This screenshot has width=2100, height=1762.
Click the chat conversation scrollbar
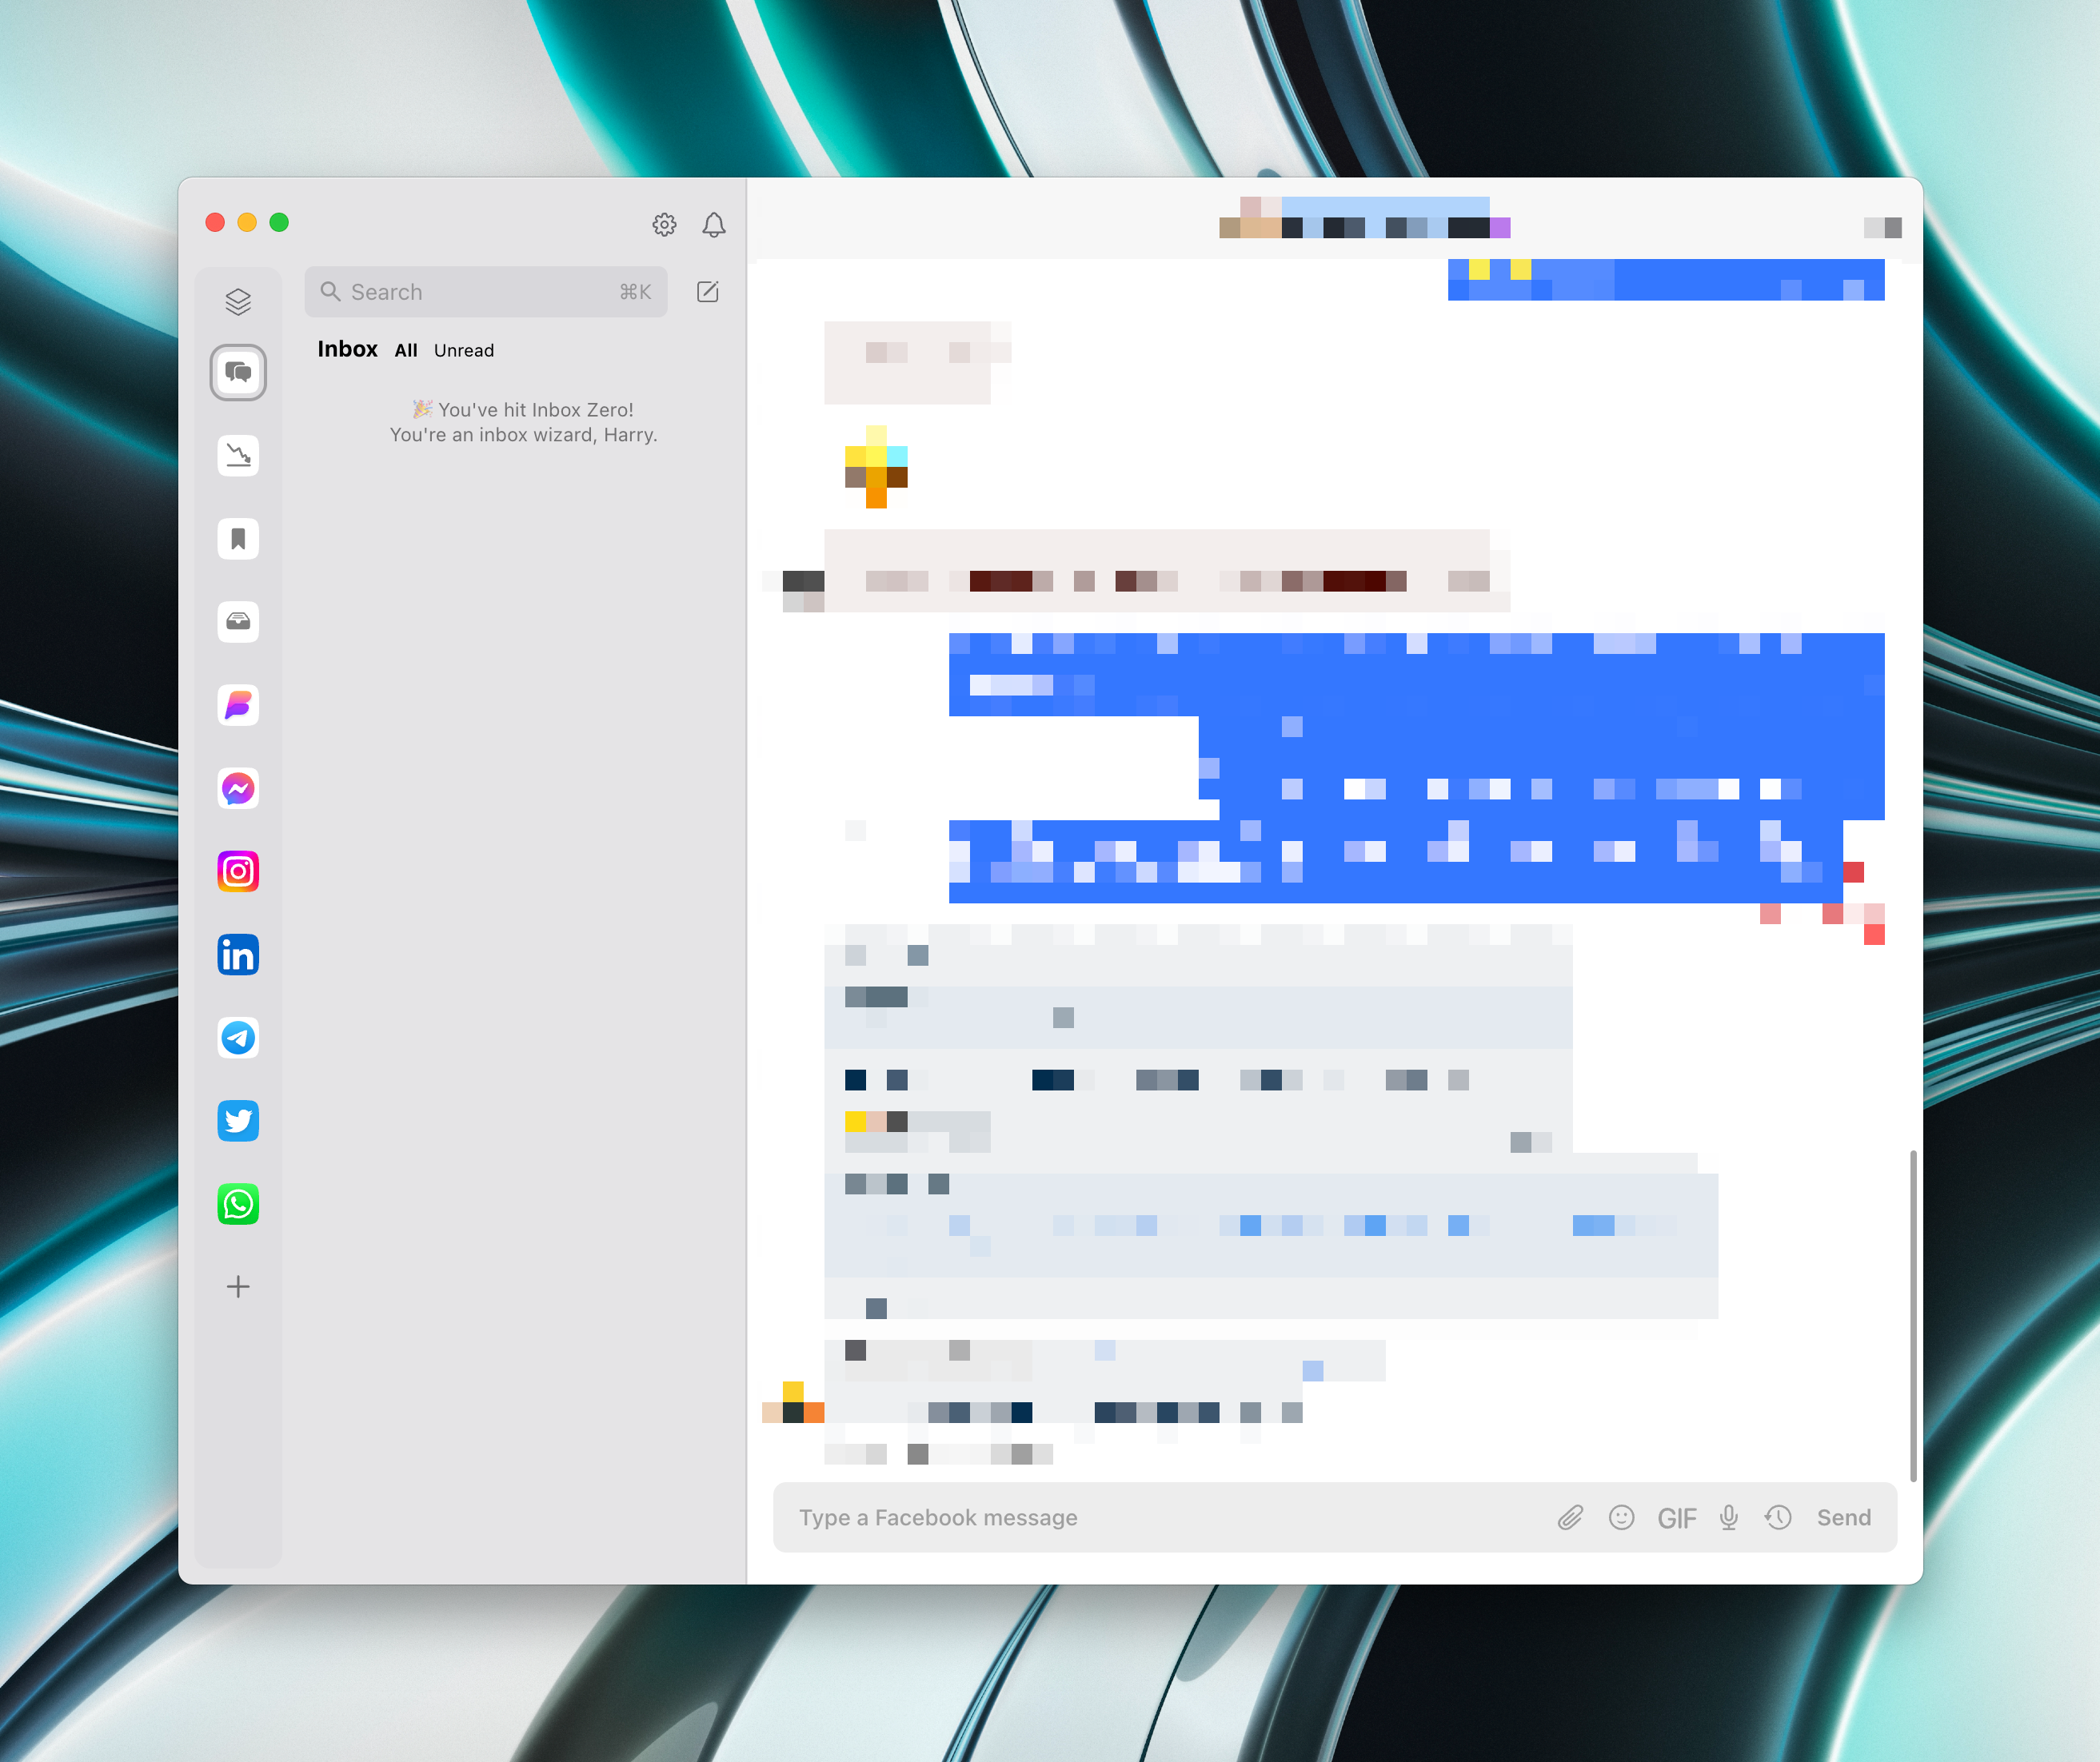pos(1912,1314)
